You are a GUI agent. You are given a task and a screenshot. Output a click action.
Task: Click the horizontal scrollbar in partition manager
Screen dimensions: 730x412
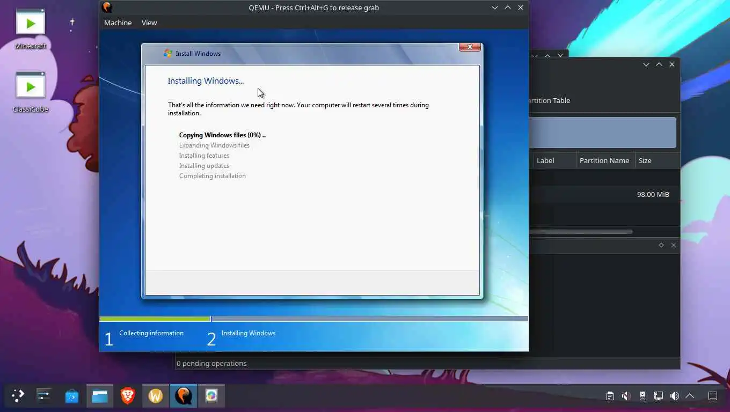click(x=581, y=232)
